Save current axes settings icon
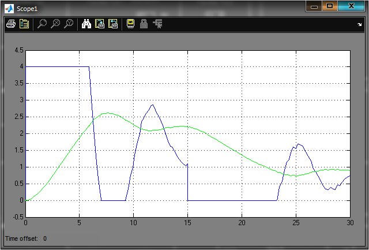The height and width of the screenshot is (250, 369). coord(100,24)
